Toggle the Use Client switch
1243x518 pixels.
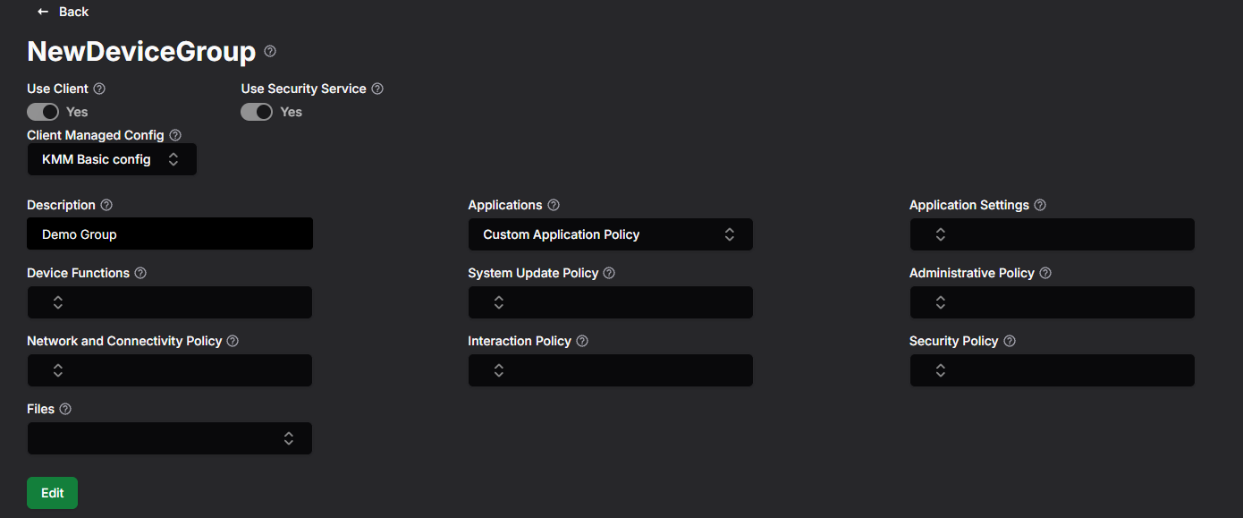(43, 112)
